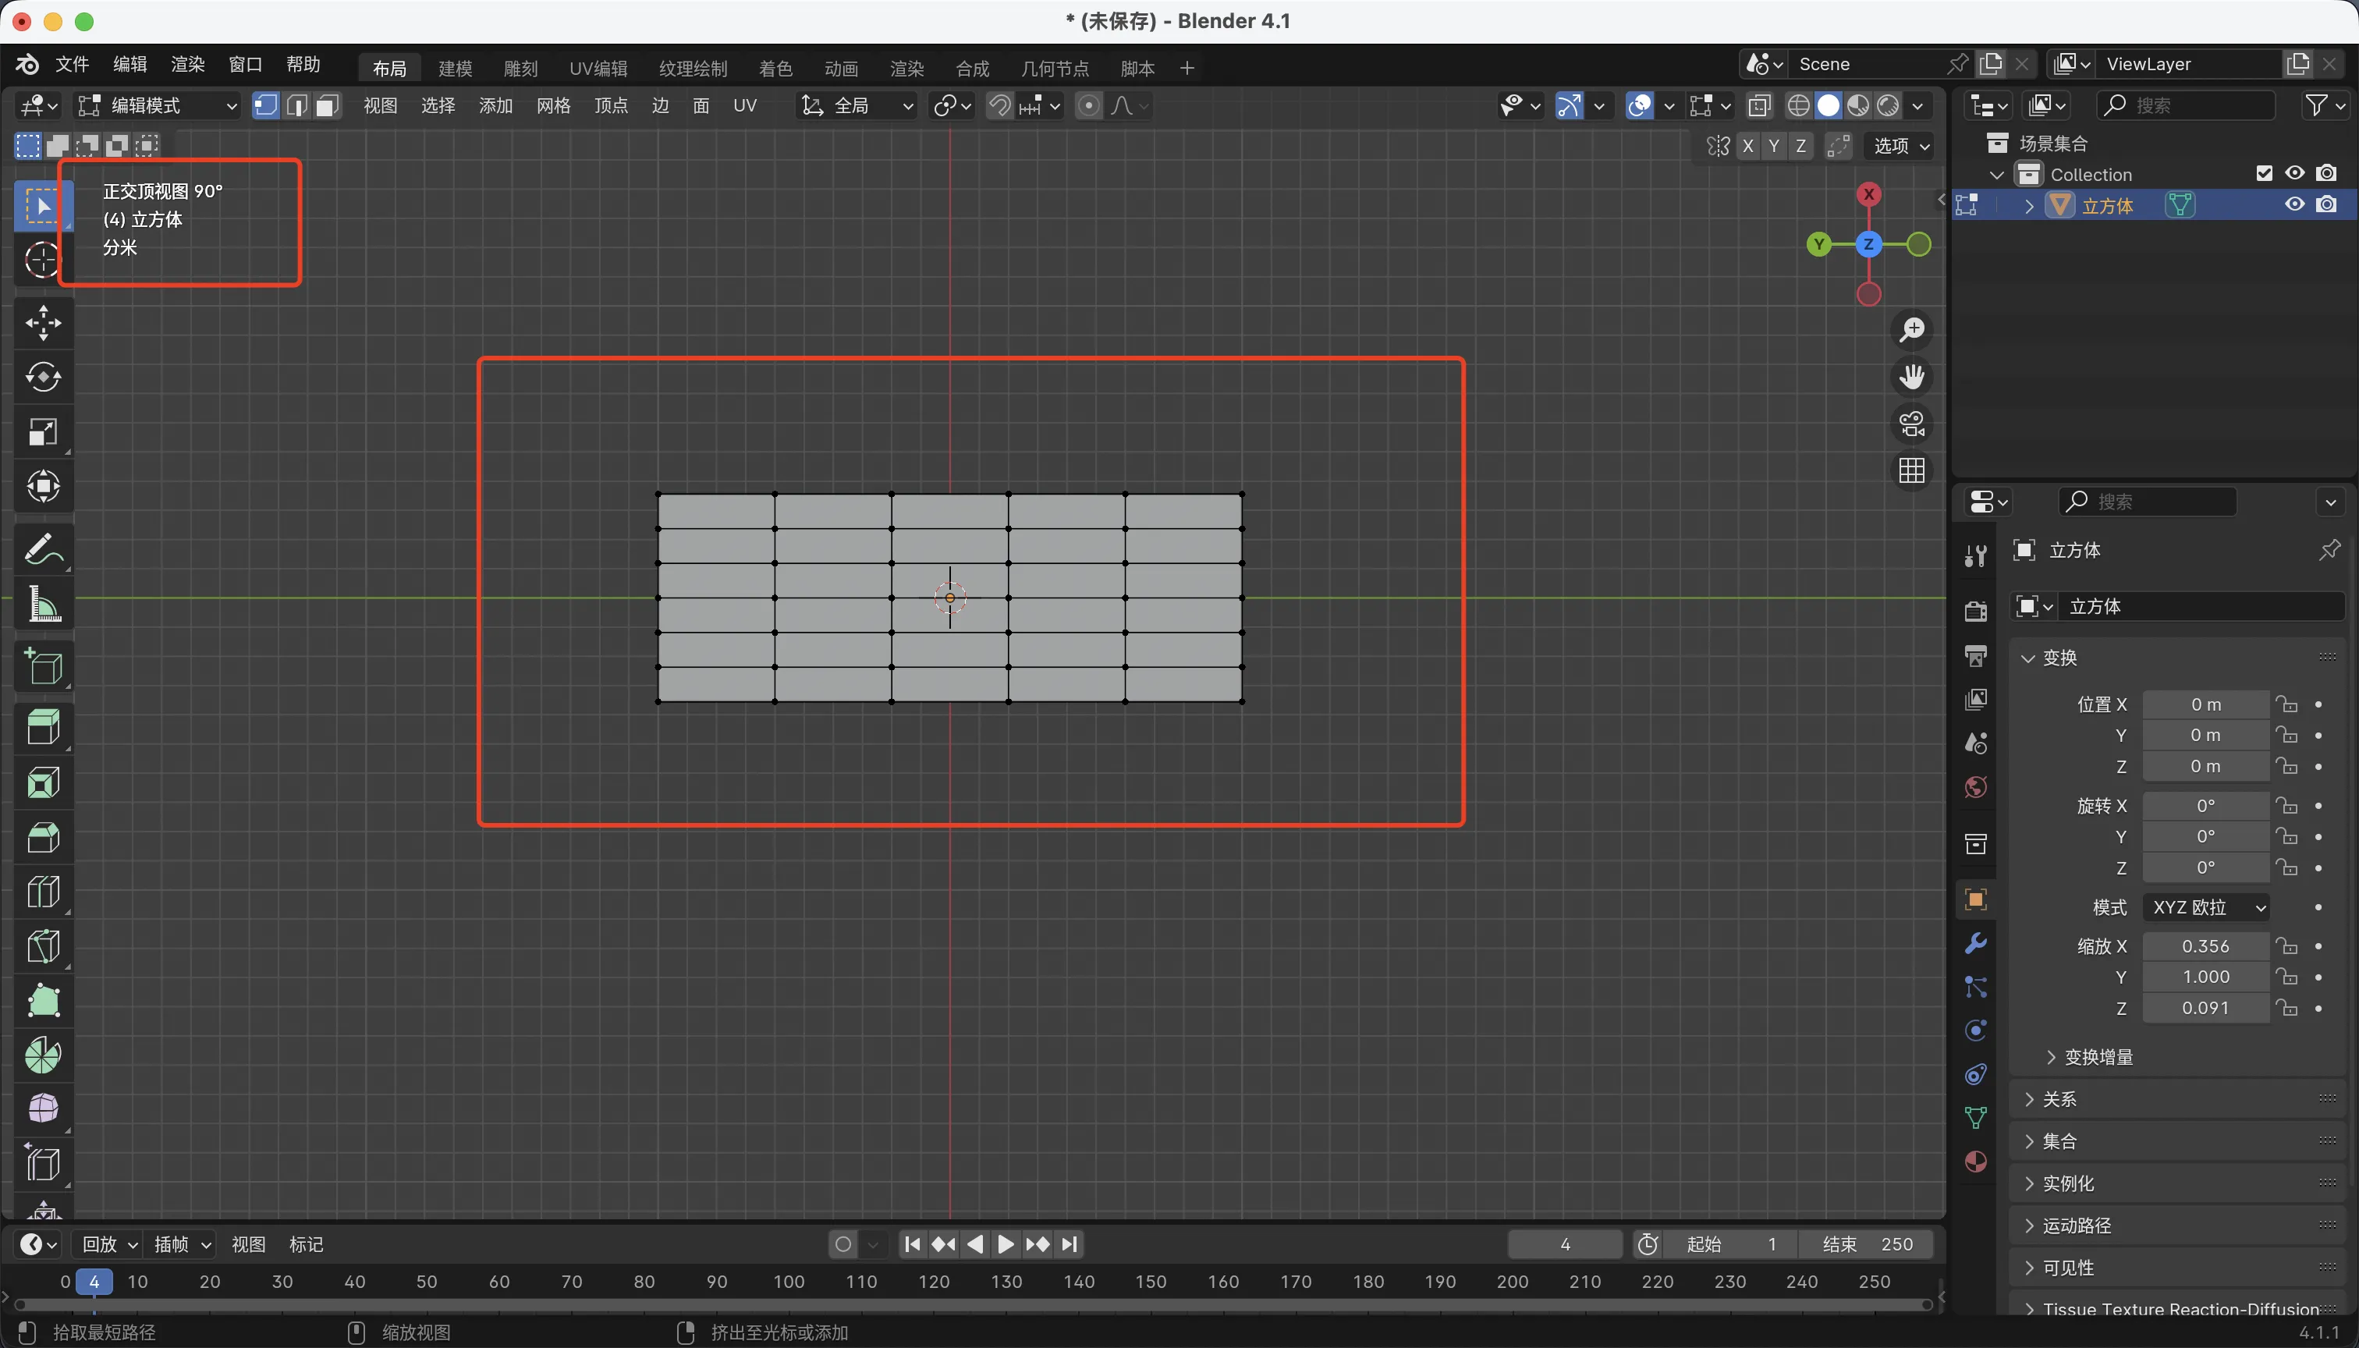Select the Knife tool
2359x1348 pixels.
(43, 947)
